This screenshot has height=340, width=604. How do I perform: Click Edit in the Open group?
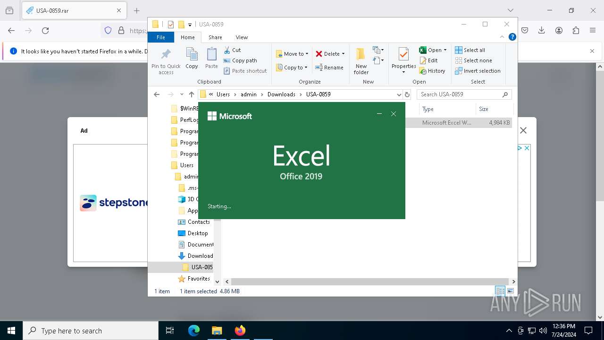[x=428, y=60]
